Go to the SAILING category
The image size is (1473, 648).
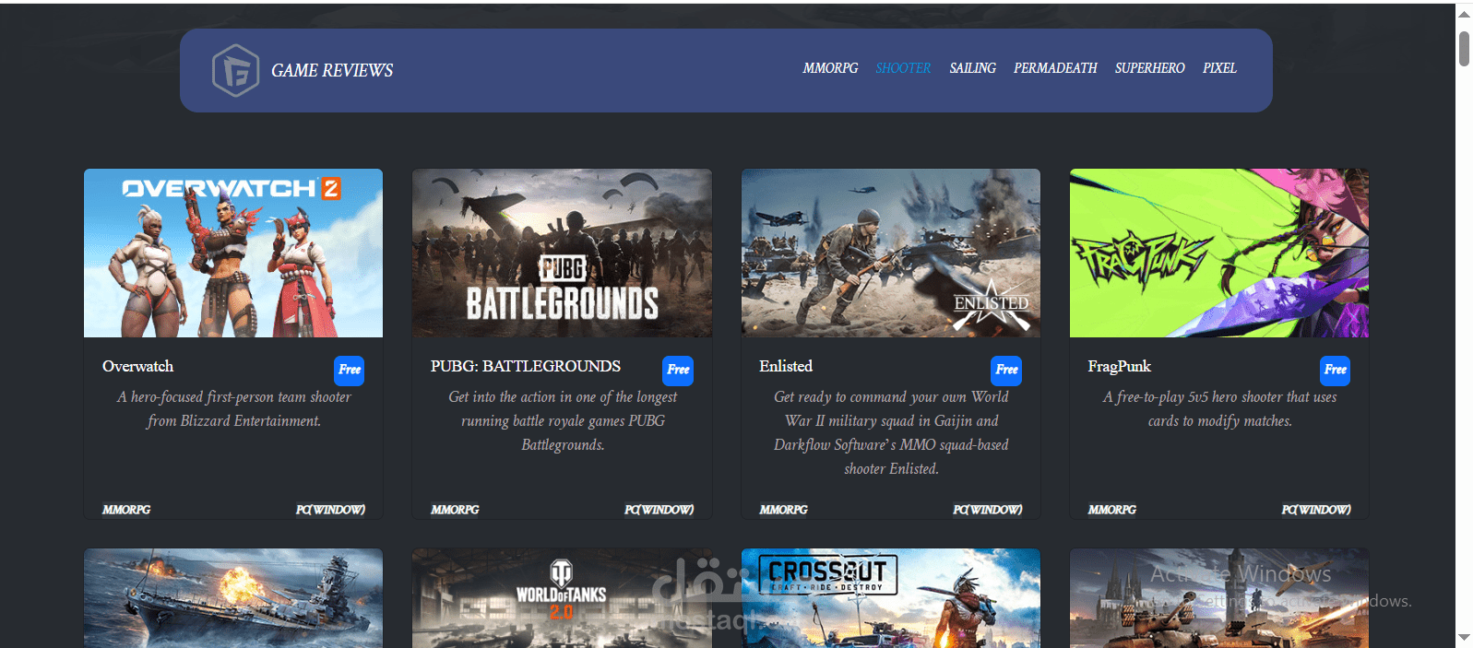972,68
